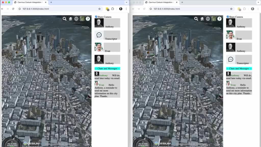This screenshot has height=147, width=261.
Task: Close the Cavrnus tab in left browser
Action: 46,2
